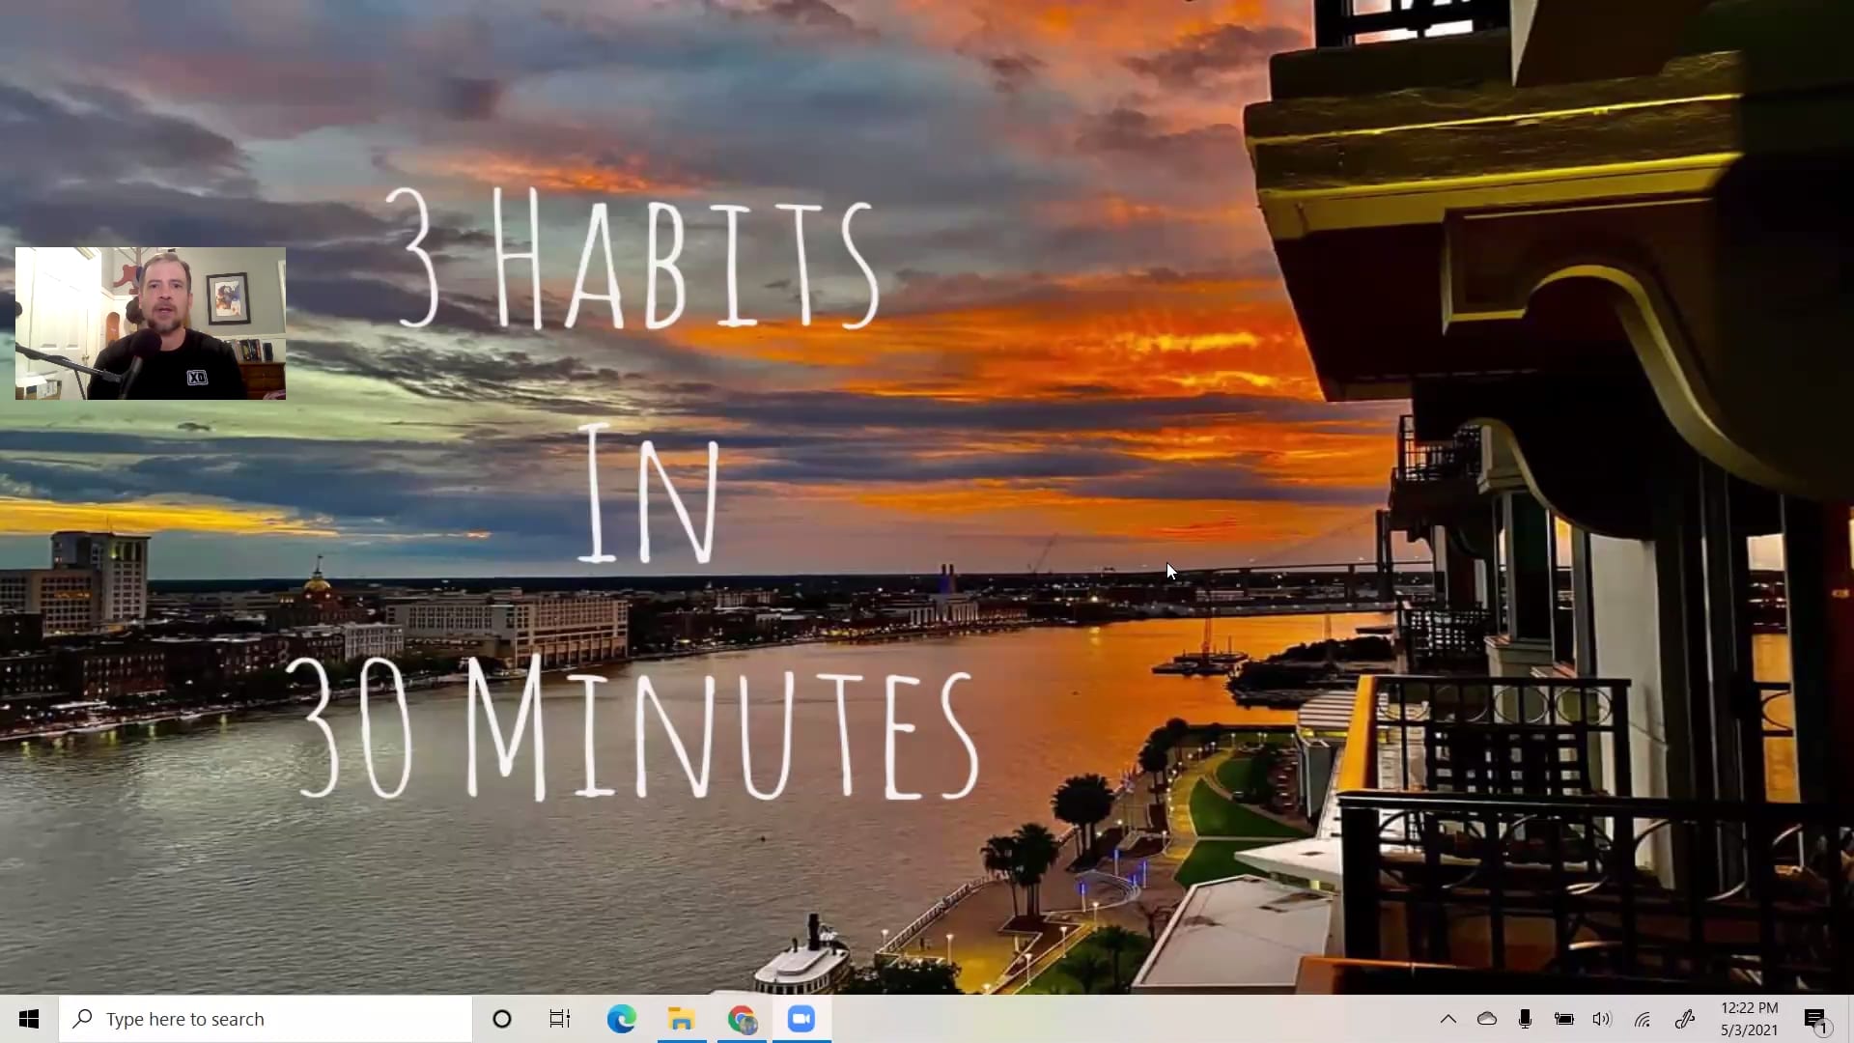Open Windows Ink Workspace pen icon
This screenshot has height=1043, width=1854.
point(1685,1019)
